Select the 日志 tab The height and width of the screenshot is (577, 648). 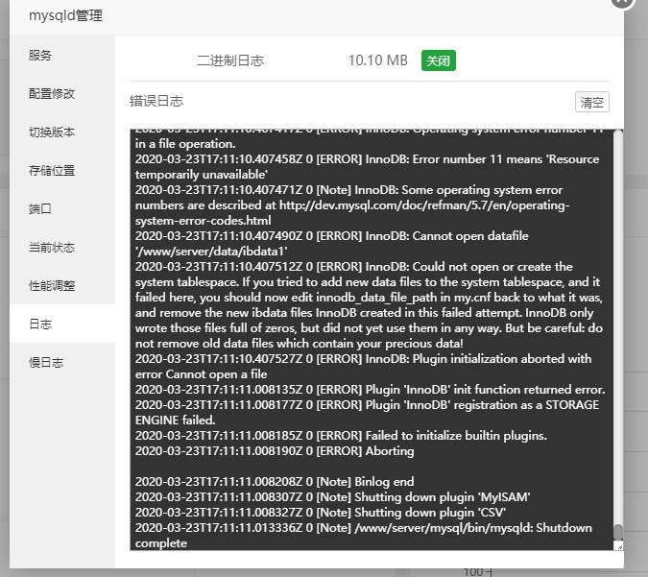pyautogui.click(x=62, y=324)
